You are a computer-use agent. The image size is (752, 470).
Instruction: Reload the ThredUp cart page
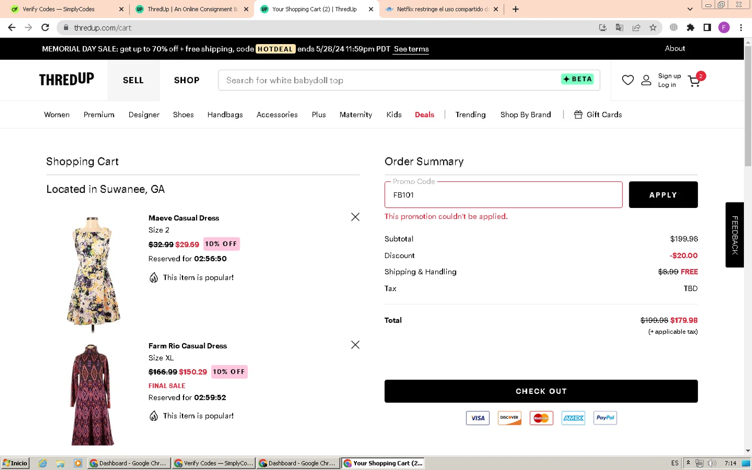(x=45, y=28)
